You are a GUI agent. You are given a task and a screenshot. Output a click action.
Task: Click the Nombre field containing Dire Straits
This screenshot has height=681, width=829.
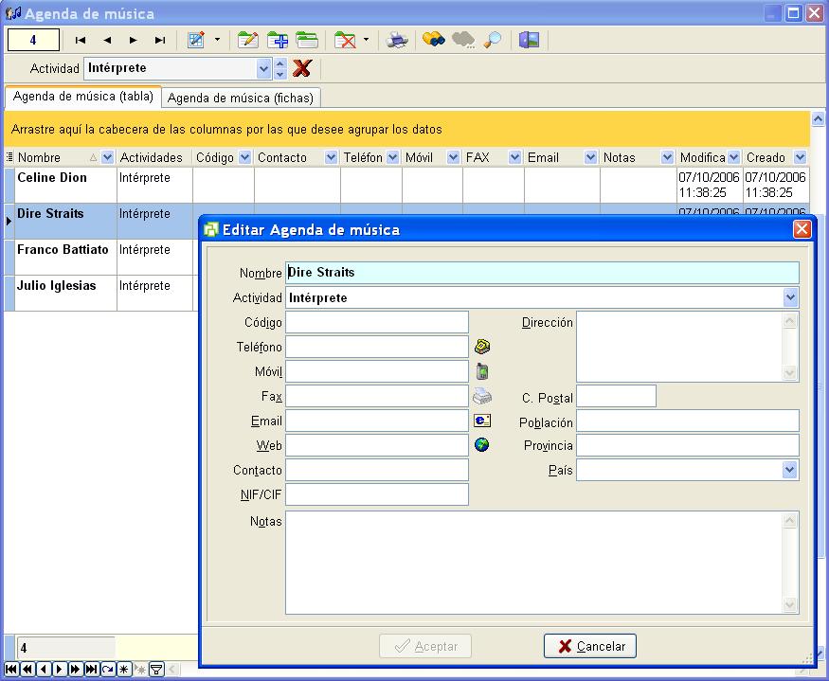(542, 273)
